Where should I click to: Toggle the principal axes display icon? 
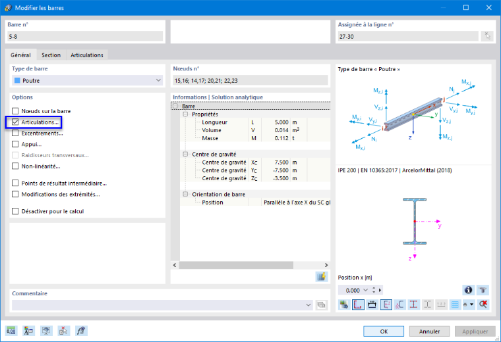(x=386, y=305)
